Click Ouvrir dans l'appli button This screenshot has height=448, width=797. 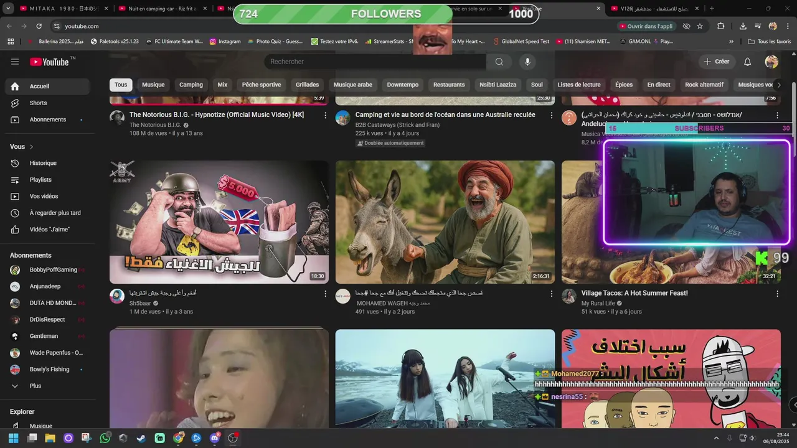point(645,26)
